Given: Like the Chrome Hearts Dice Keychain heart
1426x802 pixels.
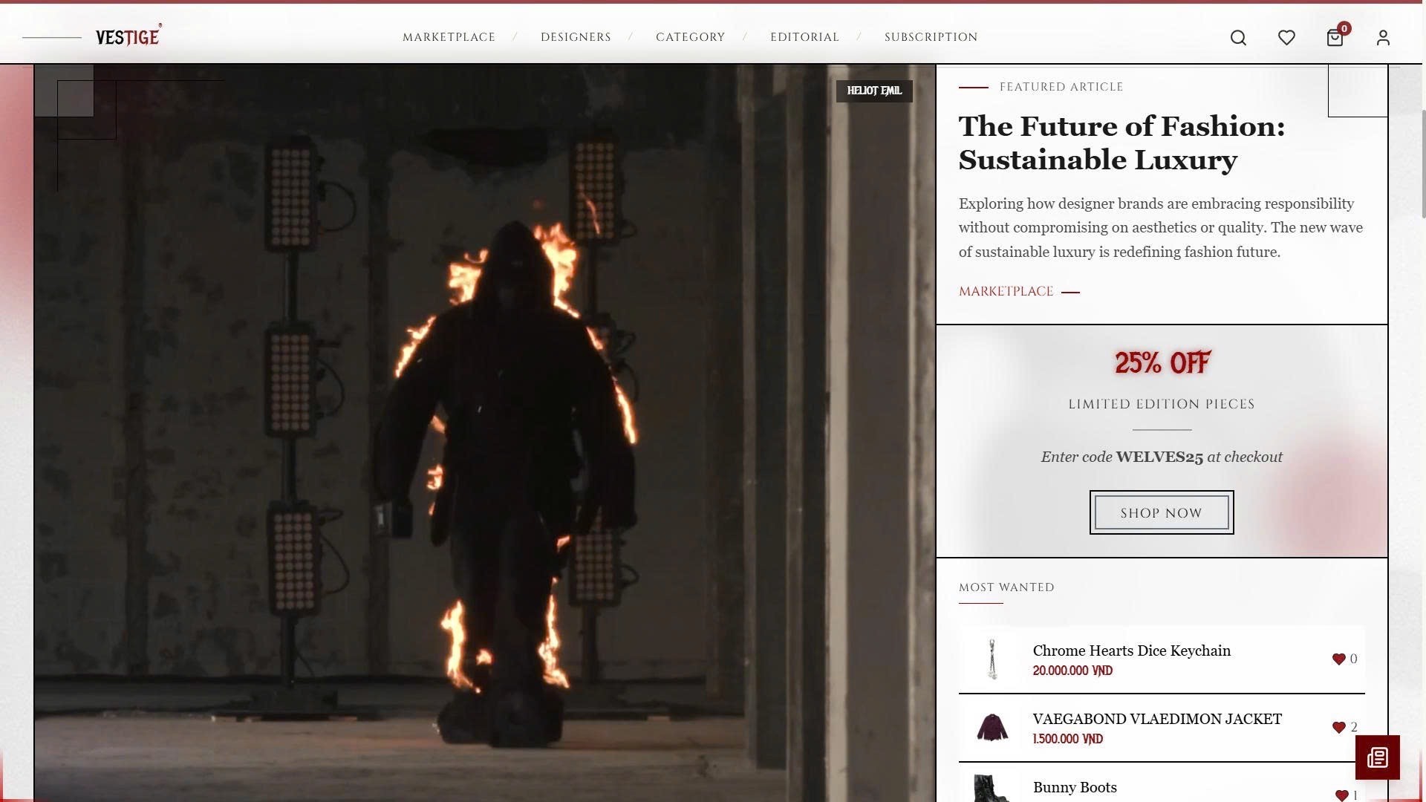Looking at the screenshot, I should click(x=1338, y=659).
